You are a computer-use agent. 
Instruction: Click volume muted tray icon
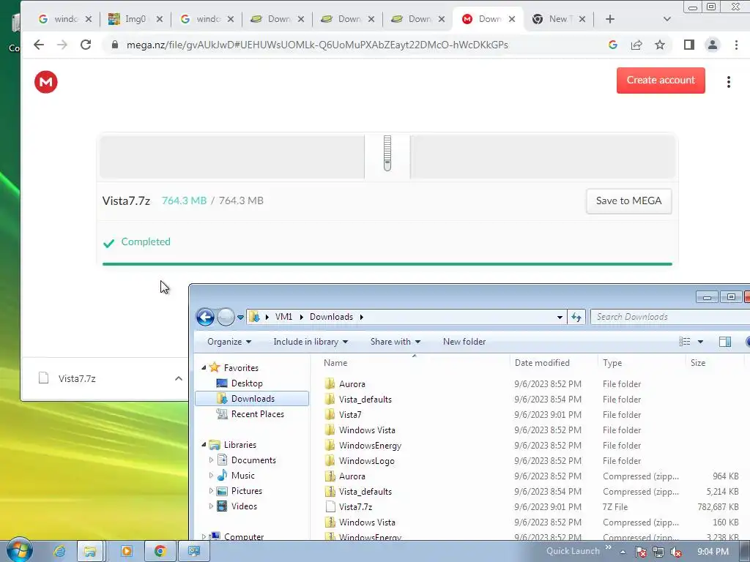[x=676, y=552]
